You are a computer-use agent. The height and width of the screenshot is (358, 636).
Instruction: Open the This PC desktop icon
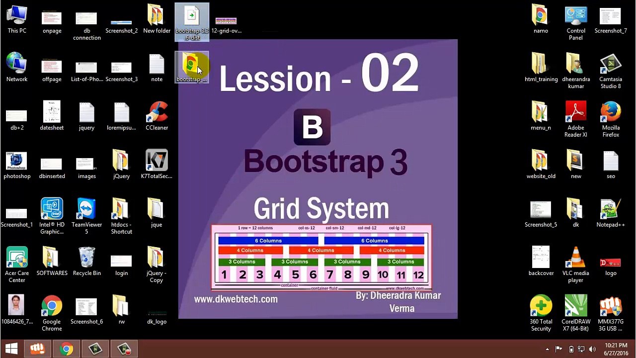click(17, 19)
